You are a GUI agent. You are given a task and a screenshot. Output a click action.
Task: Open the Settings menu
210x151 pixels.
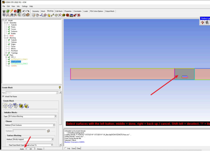pyautogui.click(x=25, y=6)
